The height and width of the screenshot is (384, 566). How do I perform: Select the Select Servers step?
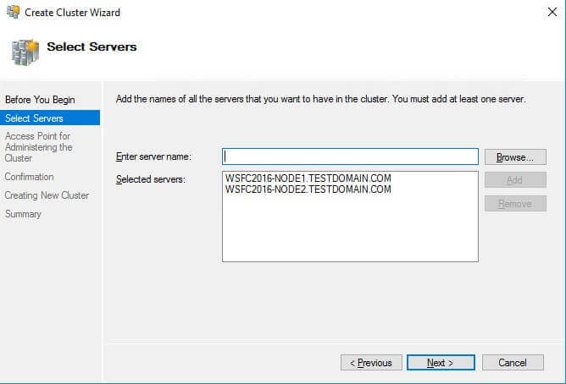[x=34, y=118]
